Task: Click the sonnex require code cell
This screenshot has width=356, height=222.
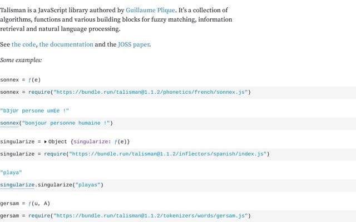Action: click(x=178, y=92)
